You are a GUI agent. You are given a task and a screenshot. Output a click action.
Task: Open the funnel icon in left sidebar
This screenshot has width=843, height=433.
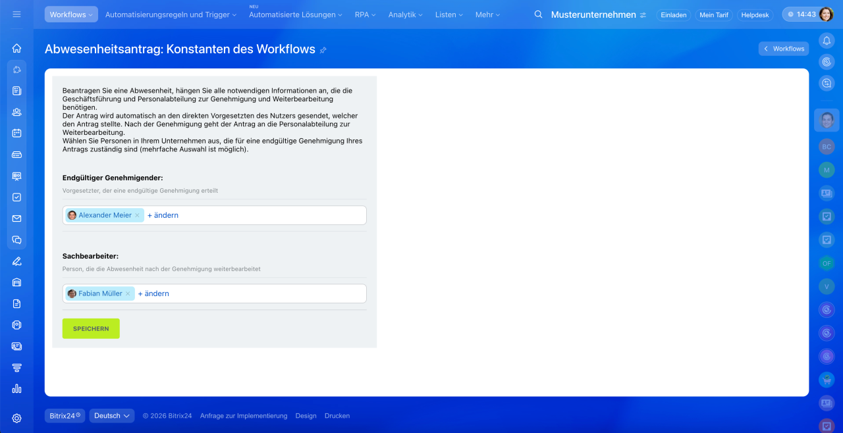[x=16, y=367]
